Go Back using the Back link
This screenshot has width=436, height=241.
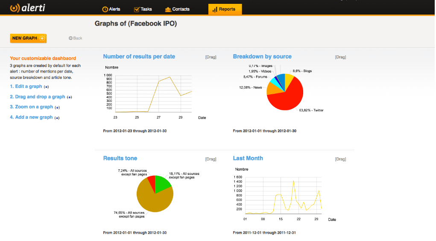tap(75, 38)
